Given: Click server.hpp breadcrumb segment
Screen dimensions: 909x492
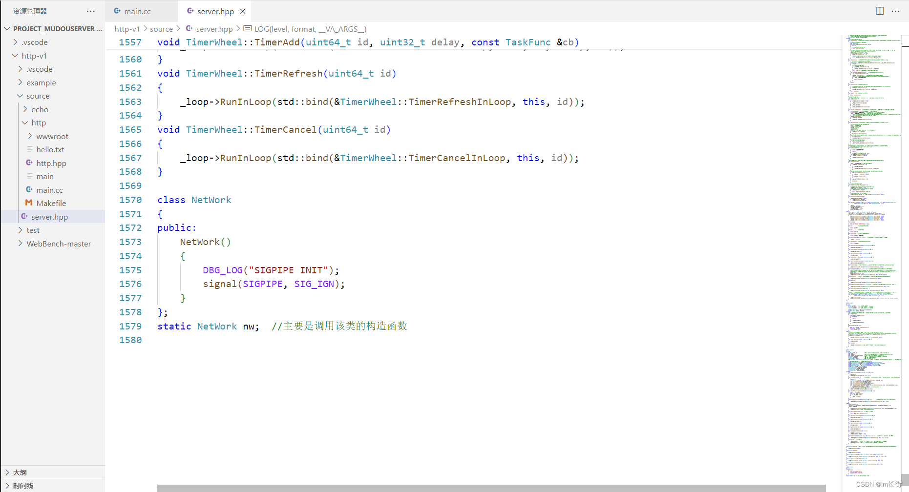Looking at the screenshot, I should point(214,29).
